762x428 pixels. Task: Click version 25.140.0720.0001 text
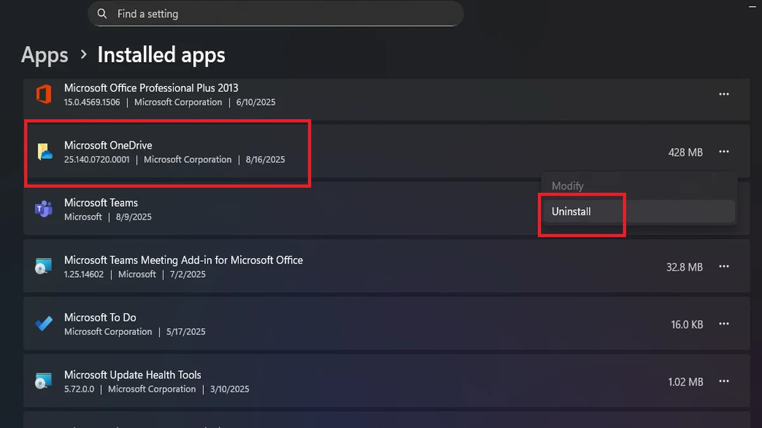(97, 159)
